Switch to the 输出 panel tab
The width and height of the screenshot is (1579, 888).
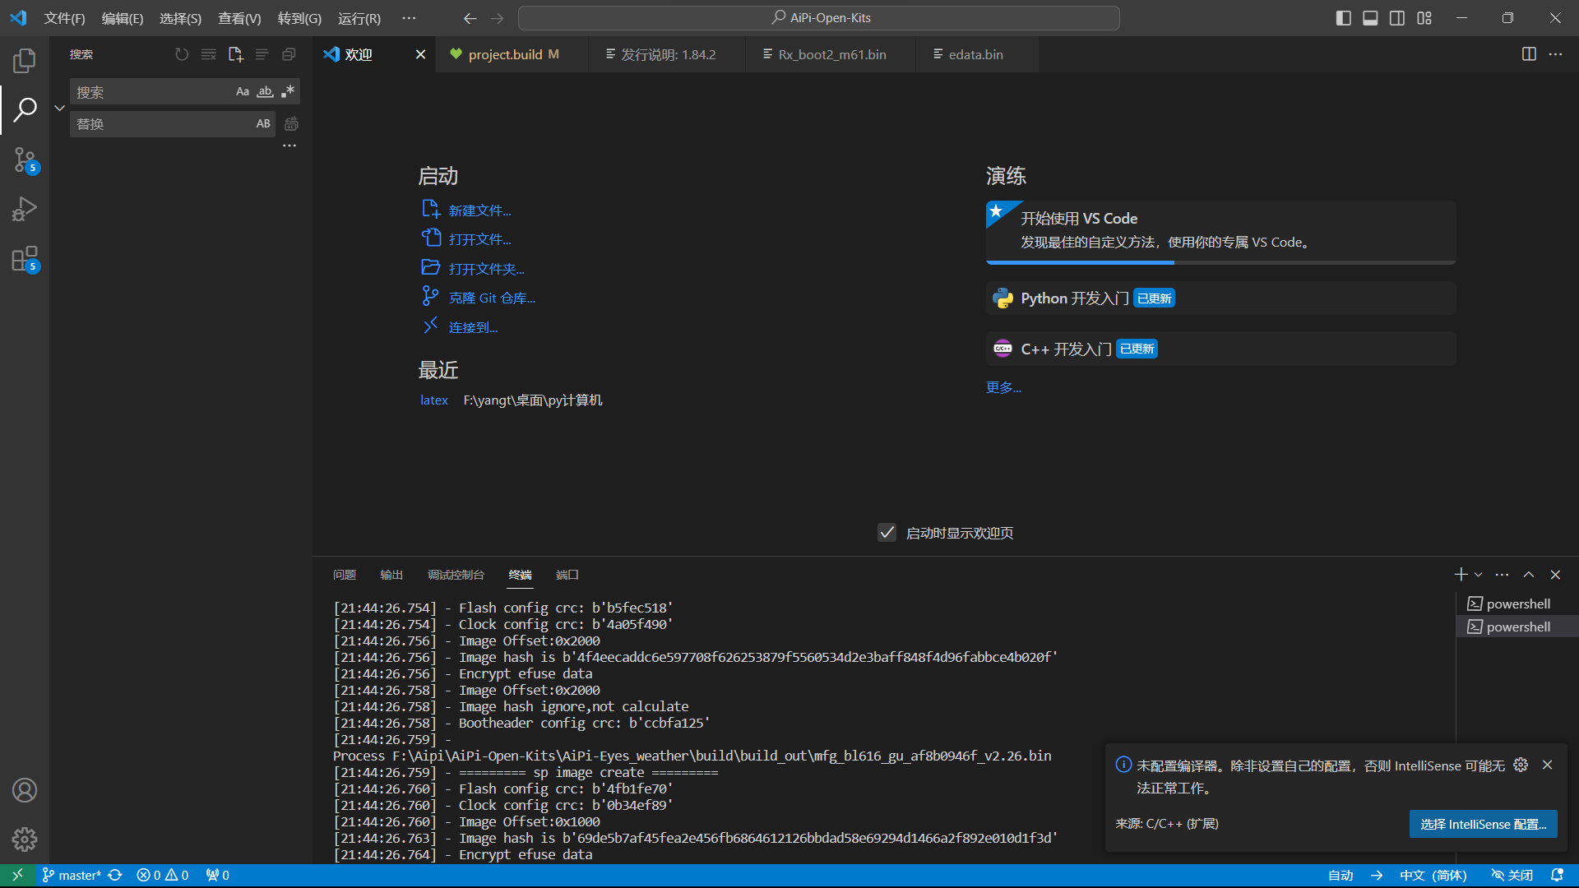tap(391, 575)
